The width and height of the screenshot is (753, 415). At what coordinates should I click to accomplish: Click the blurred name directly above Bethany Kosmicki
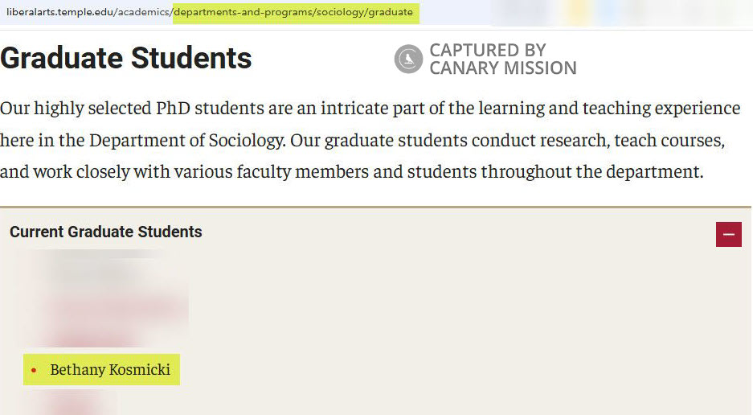[96, 338]
